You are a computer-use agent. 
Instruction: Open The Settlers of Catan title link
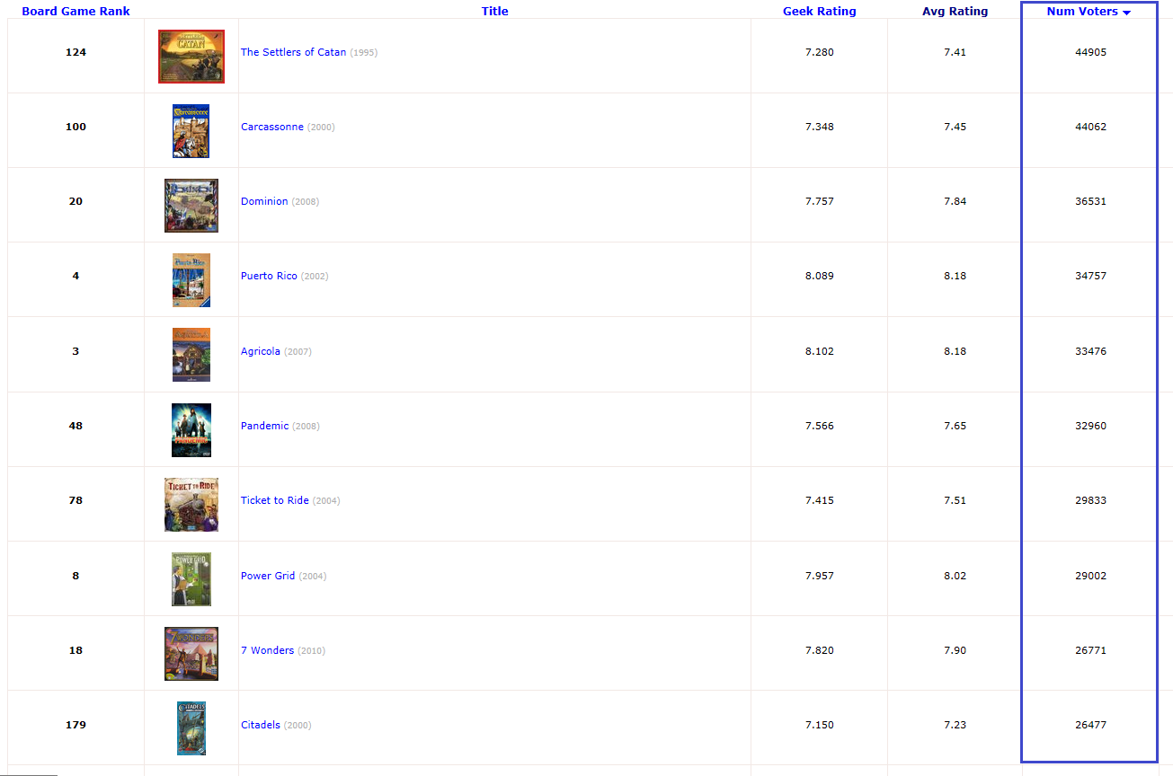[293, 52]
